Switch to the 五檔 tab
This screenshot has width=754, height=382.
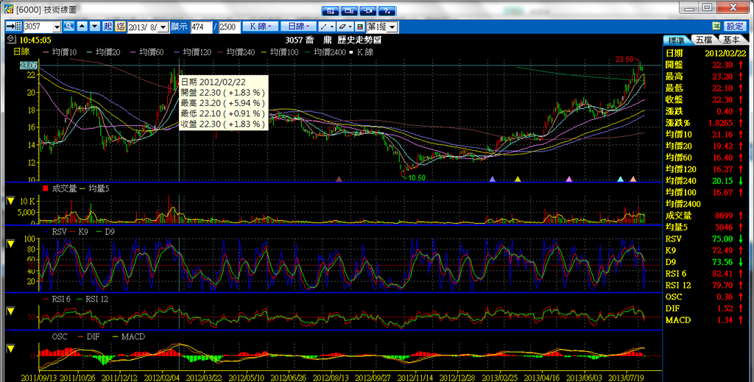click(x=703, y=40)
